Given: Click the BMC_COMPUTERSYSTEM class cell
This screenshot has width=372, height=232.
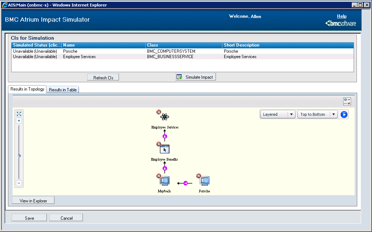Looking at the screenshot, I should [x=171, y=51].
